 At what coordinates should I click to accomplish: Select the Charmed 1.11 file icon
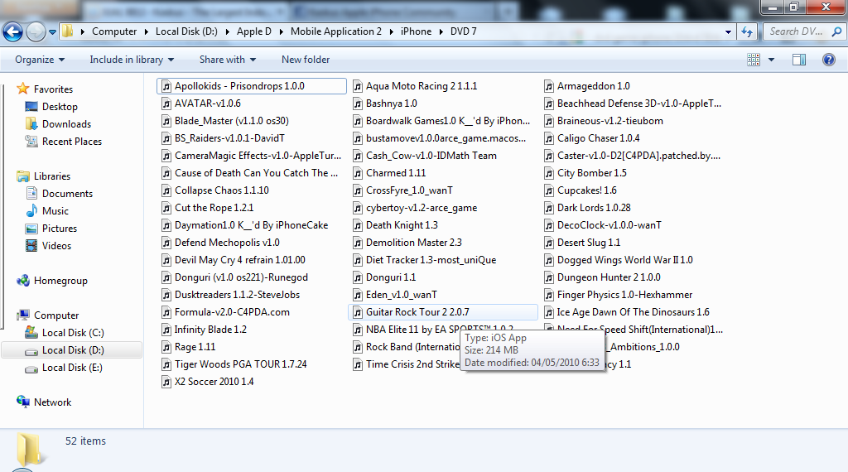pyautogui.click(x=358, y=174)
